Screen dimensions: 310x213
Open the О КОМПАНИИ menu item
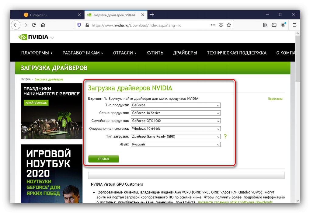tap(286, 53)
